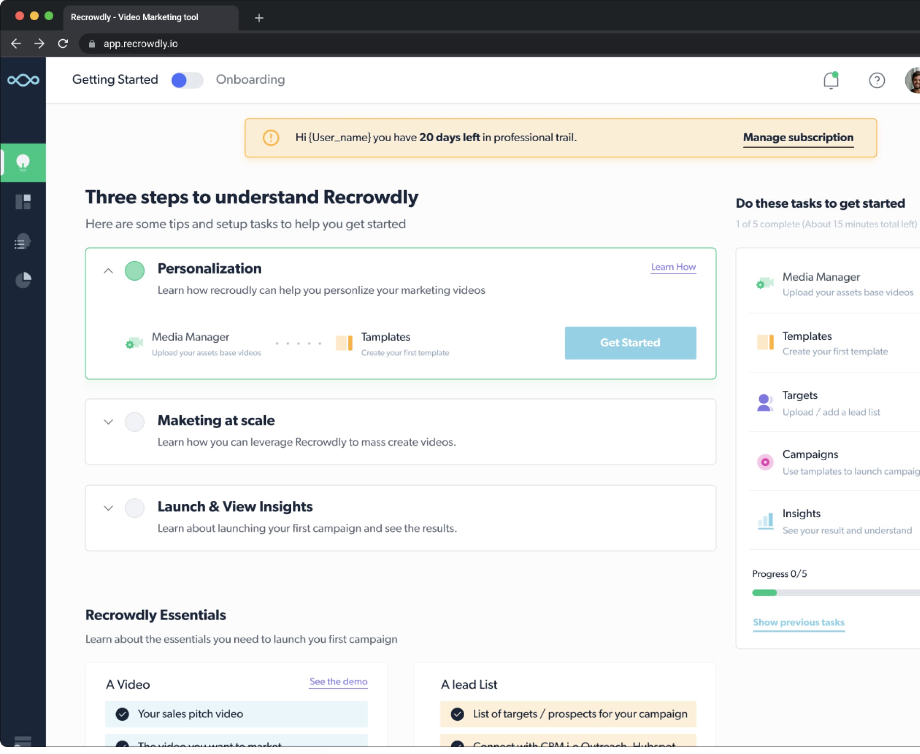Open the user profile avatar
This screenshot has height=754, width=920.
click(x=913, y=80)
